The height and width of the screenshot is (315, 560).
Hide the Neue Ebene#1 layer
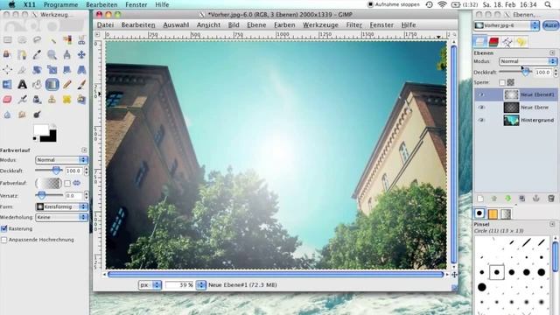click(x=481, y=94)
